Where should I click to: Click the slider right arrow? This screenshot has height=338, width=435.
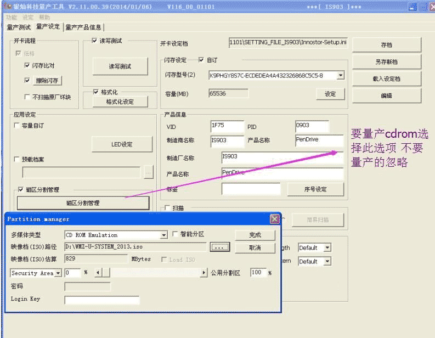(204, 273)
